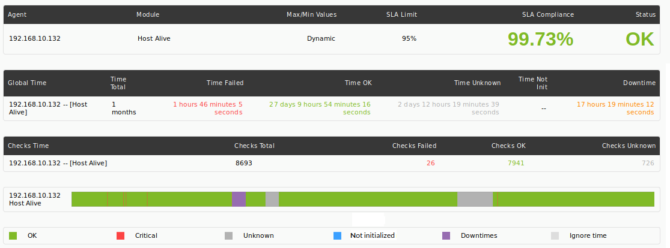Screen dimensions: 670x248
Task: Click the Checks Unknown column header
Action: (629, 146)
